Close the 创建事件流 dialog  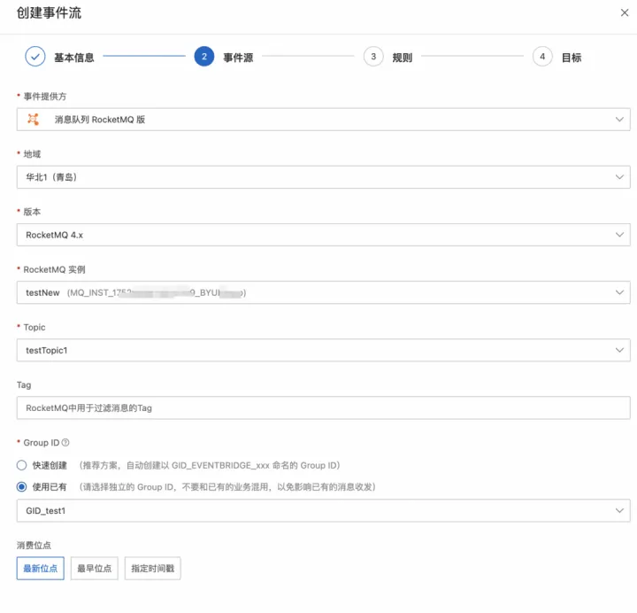click(x=625, y=13)
